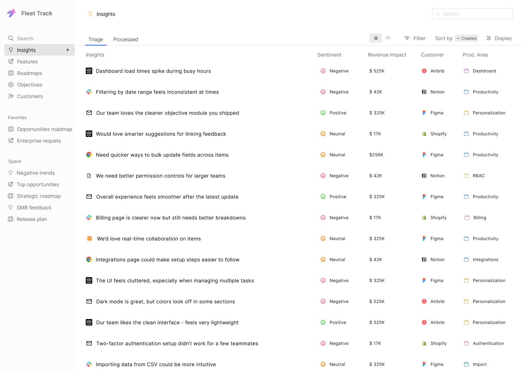Click the top-right Search input field
Image resolution: width=521 pixels, height=370 pixels.
point(472,14)
